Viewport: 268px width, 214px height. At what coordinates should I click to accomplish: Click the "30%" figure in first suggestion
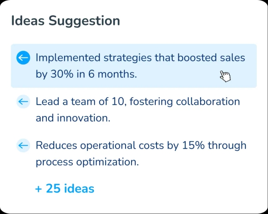(62, 75)
